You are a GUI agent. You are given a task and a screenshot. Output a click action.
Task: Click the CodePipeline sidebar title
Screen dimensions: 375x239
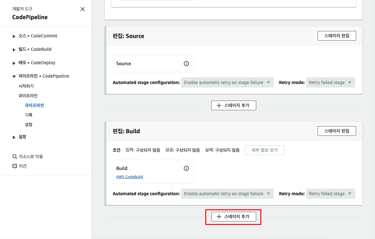pos(30,17)
